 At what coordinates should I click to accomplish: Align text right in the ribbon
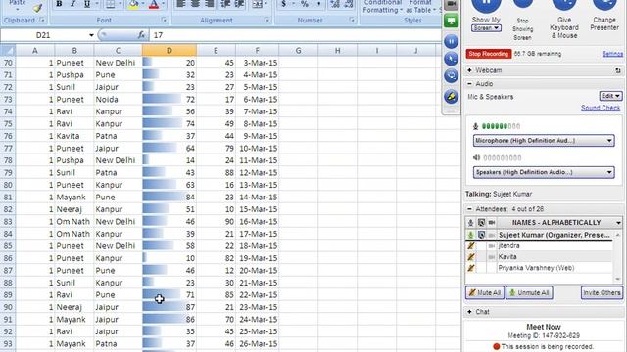point(209,4)
